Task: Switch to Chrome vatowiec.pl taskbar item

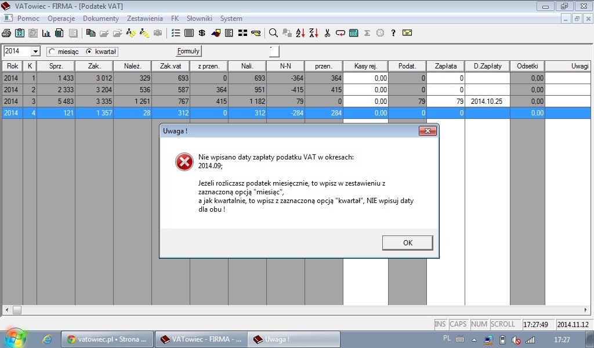Action: click(x=107, y=339)
